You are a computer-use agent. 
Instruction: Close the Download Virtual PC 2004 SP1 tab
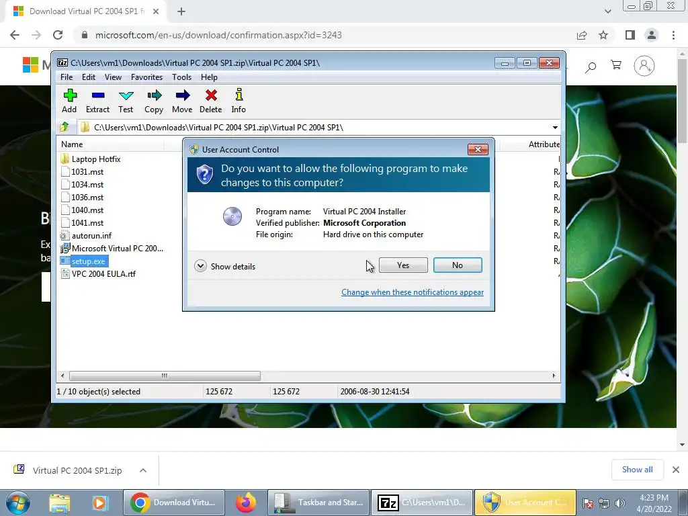coord(156,11)
